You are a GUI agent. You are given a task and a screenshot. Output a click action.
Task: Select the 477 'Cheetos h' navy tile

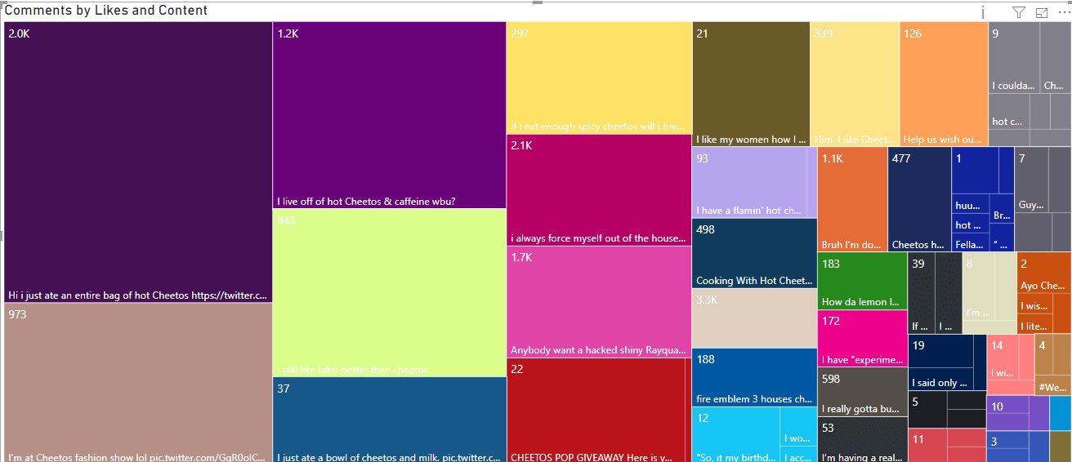[x=919, y=199]
